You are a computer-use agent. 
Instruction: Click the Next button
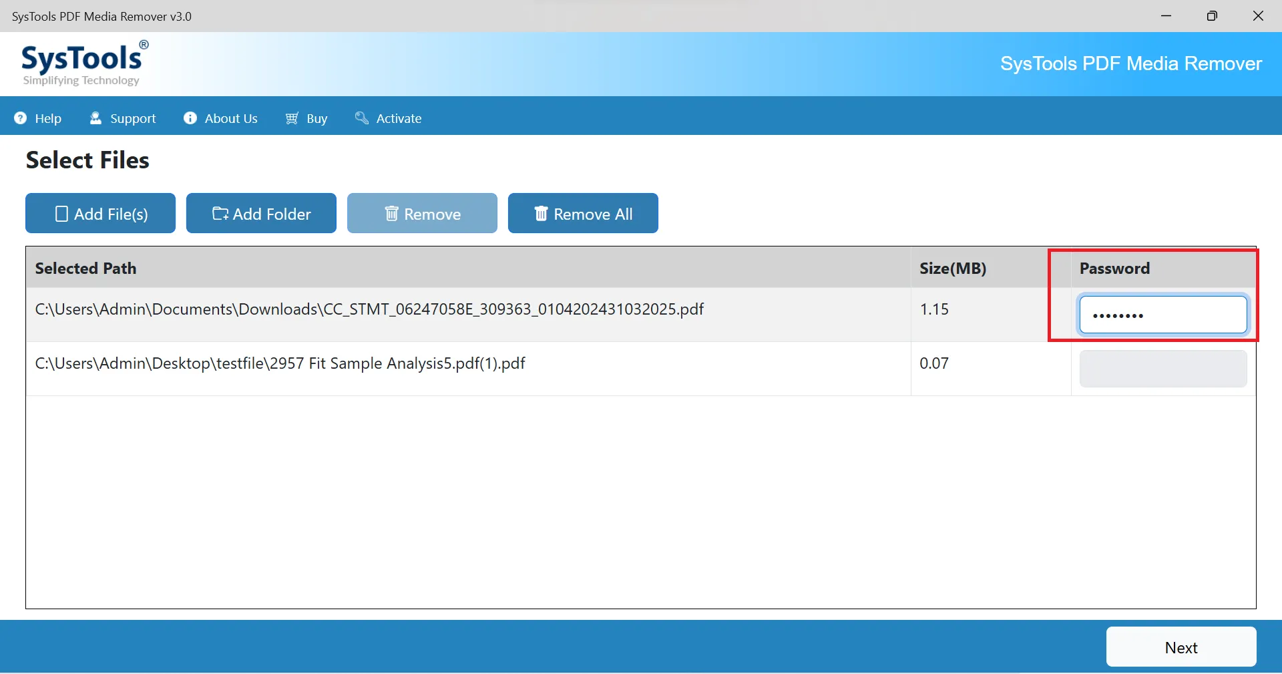point(1181,647)
